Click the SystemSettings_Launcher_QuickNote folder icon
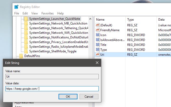The image size is (171, 107). pos(26,19)
